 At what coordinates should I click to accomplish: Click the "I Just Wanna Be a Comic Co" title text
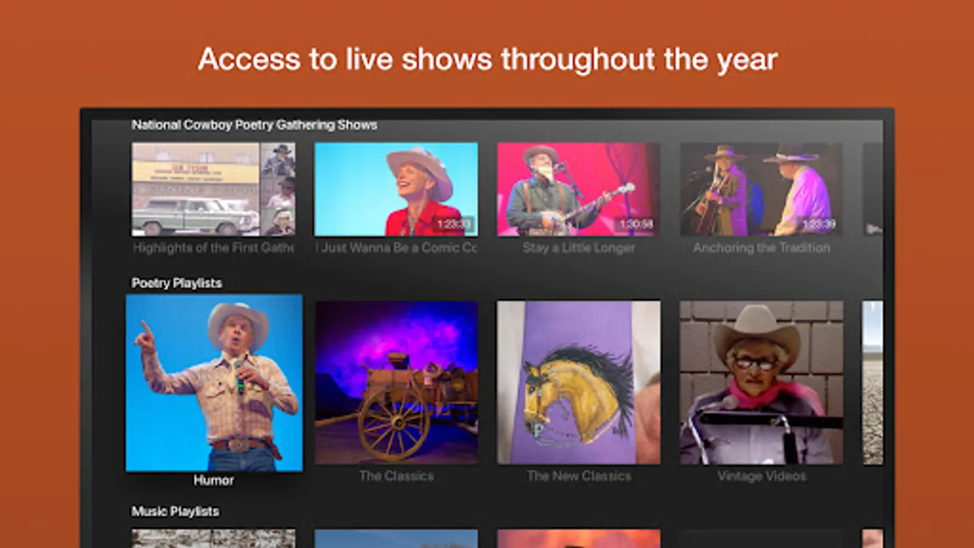[x=396, y=248]
